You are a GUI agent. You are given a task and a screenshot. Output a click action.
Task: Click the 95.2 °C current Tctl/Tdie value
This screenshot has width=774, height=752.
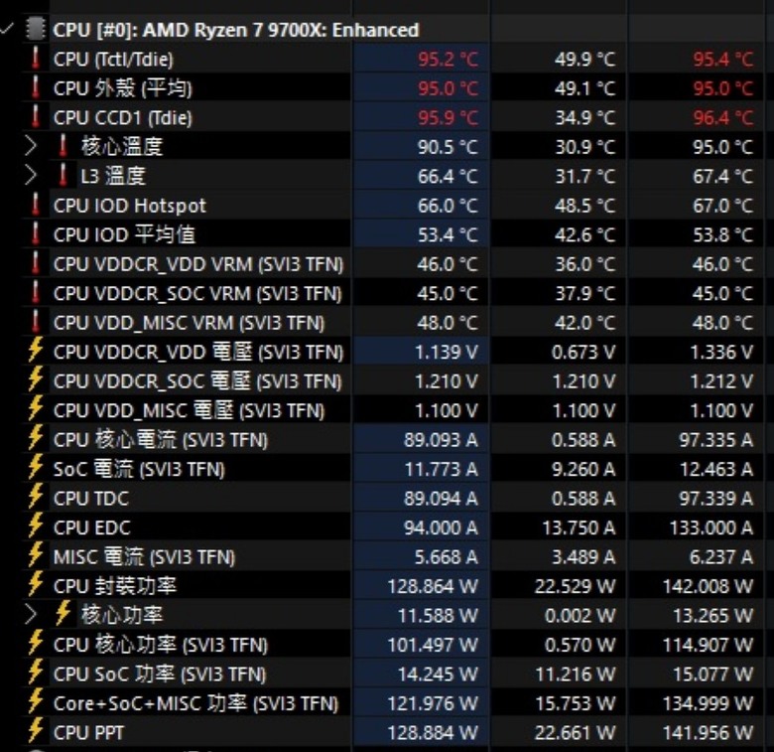coord(448,60)
